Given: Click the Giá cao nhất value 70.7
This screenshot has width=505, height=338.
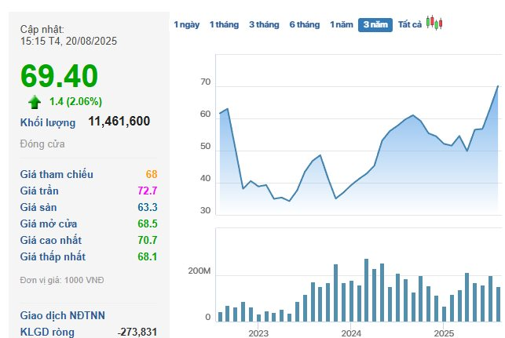Looking at the screenshot, I should click(147, 240).
